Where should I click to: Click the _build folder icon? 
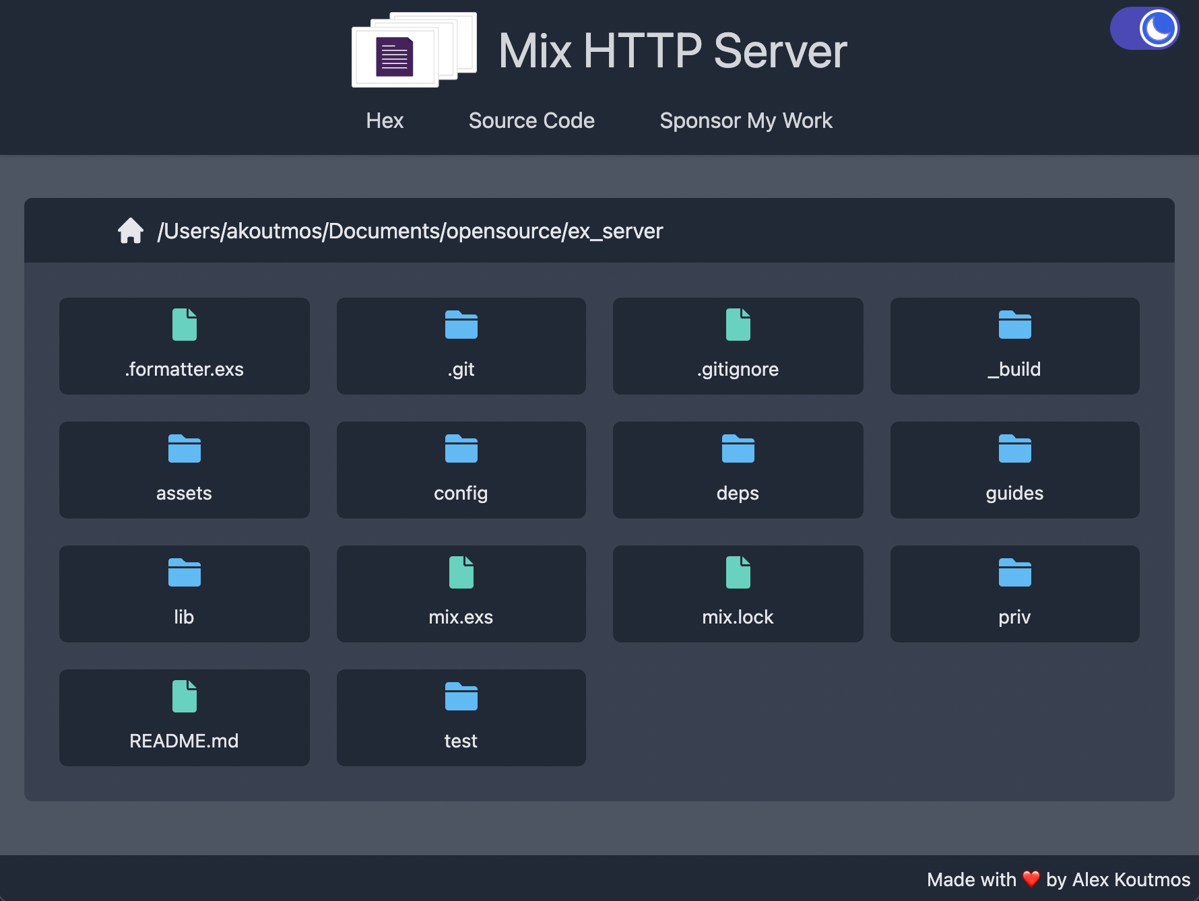[x=1015, y=325]
